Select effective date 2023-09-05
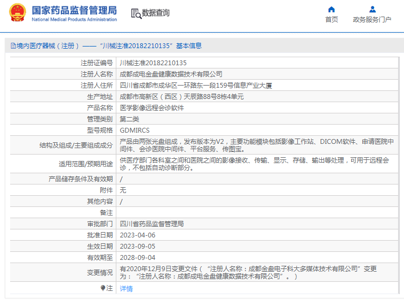Screen dimensions: 404x300 138,247
